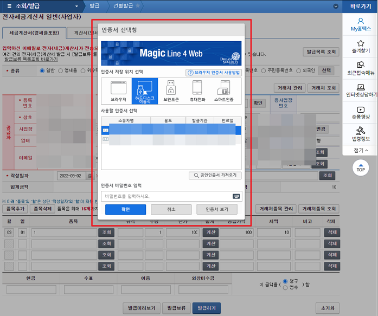Sort certificates by 소유자명 column header
378x316 pixels.
point(126,121)
